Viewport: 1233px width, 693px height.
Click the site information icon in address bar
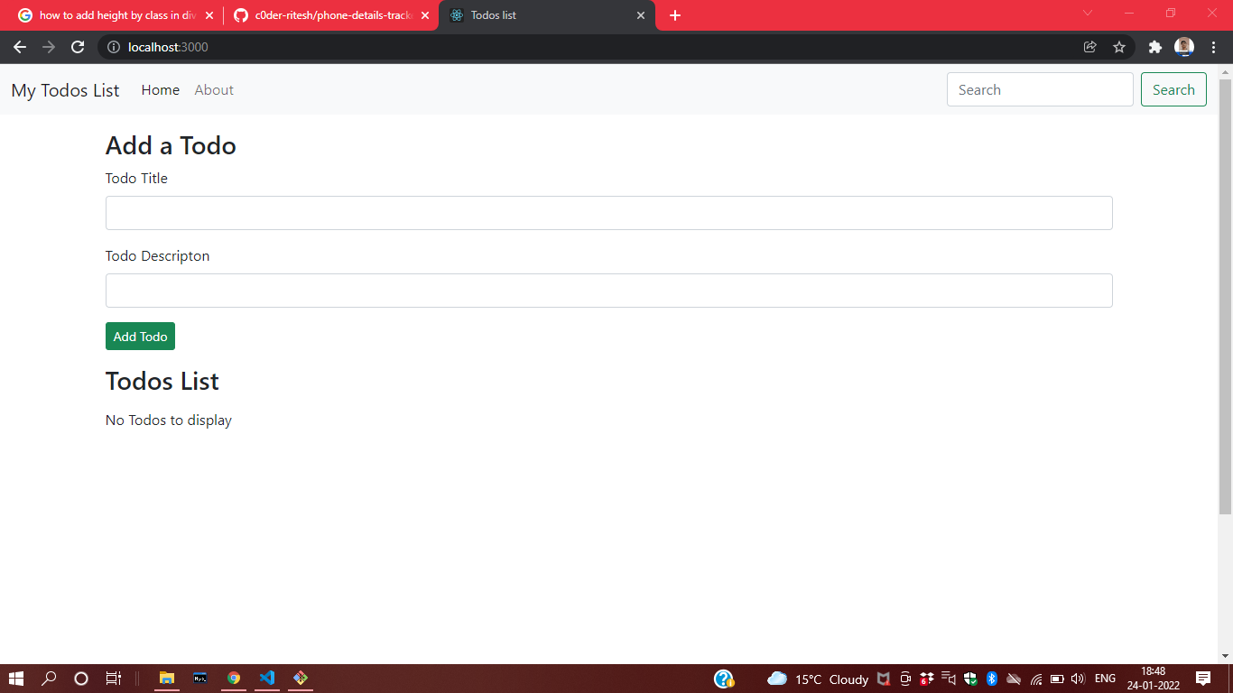tap(114, 47)
